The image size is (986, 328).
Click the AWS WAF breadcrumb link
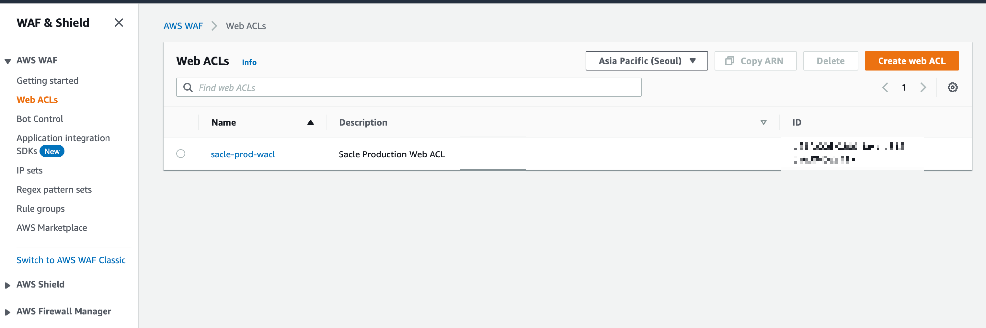[183, 26]
